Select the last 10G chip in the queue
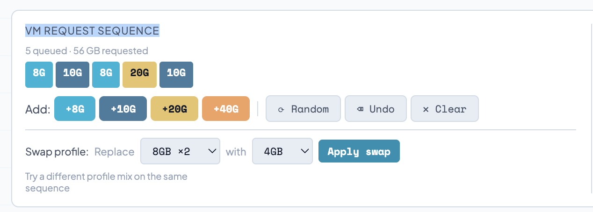 (176, 73)
